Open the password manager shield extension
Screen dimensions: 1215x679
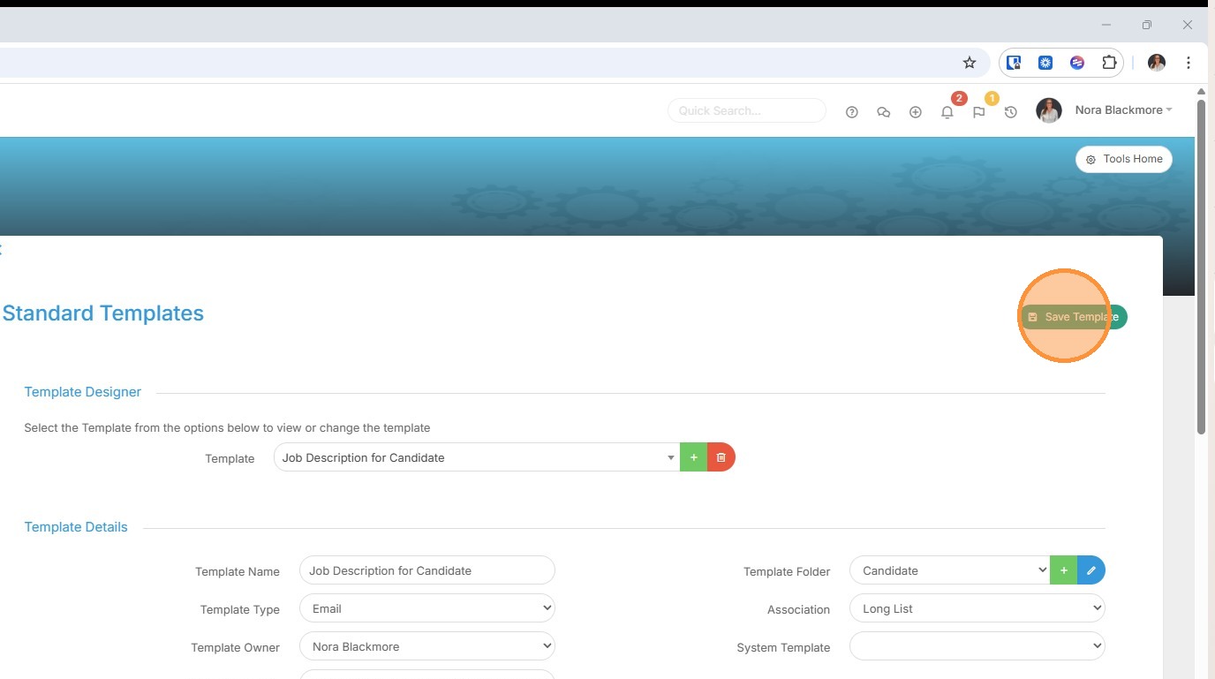click(1014, 63)
